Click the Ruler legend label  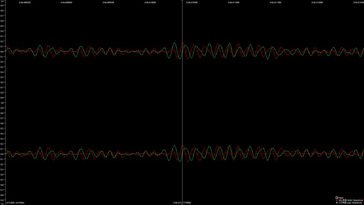pos(341,198)
